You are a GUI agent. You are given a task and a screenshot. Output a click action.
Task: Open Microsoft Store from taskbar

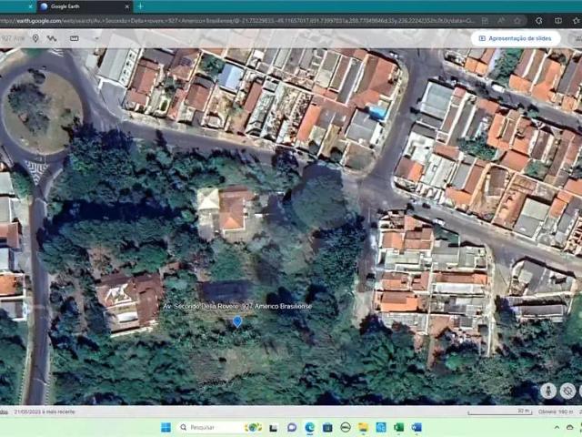click(327, 428)
